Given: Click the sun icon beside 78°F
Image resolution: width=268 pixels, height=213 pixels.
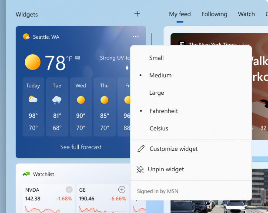Looking at the screenshot, I should pos(33,63).
